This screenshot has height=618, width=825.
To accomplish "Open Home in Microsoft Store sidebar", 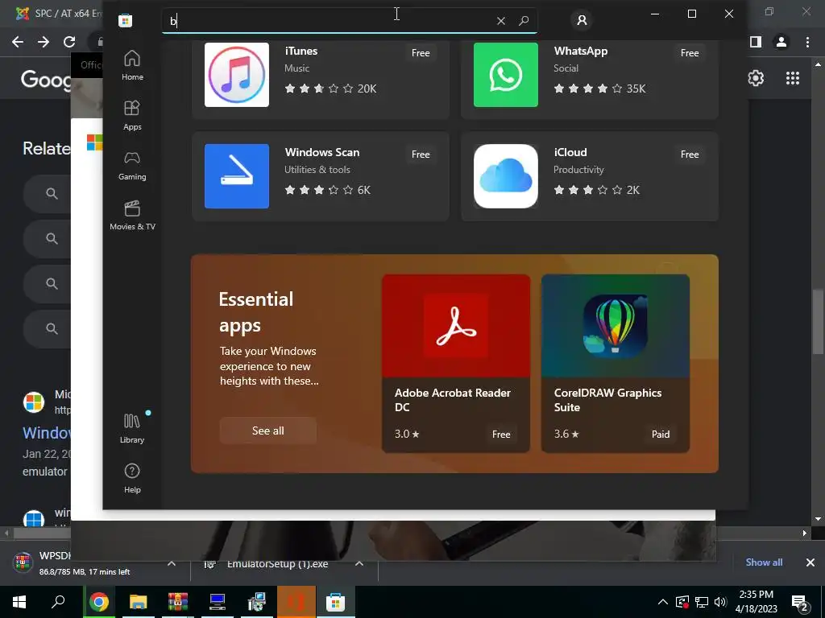I will point(132,65).
